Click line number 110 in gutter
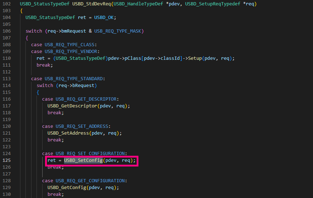Screen dimensions: 313x198 pyautogui.click(x=6, y=58)
